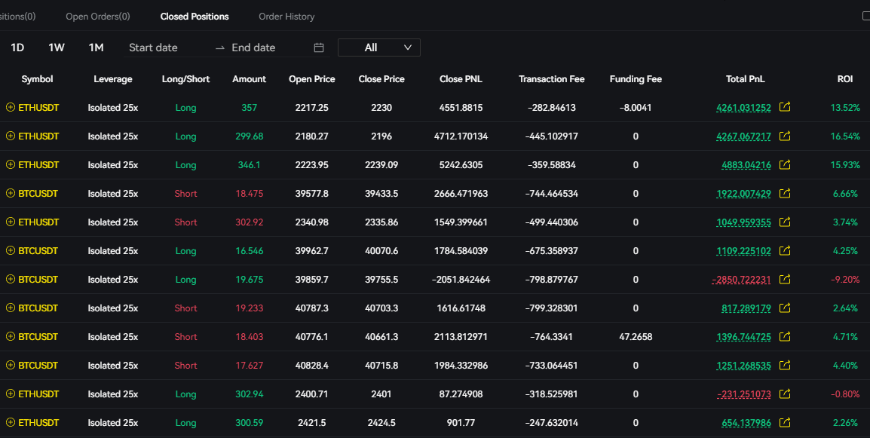This screenshot has height=438, width=870.
Task: Filter by the 1D time range
Action: click(x=17, y=47)
